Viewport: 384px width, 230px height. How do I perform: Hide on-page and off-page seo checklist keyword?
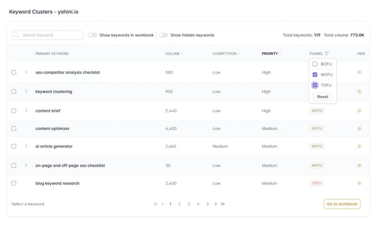click(x=359, y=165)
